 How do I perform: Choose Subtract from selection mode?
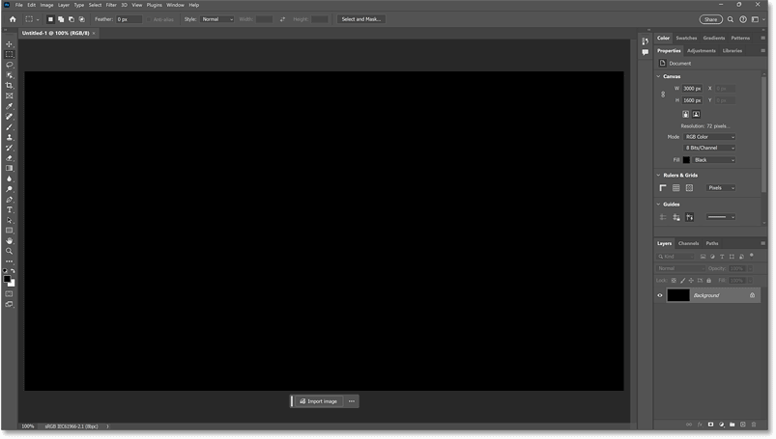(x=72, y=19)
